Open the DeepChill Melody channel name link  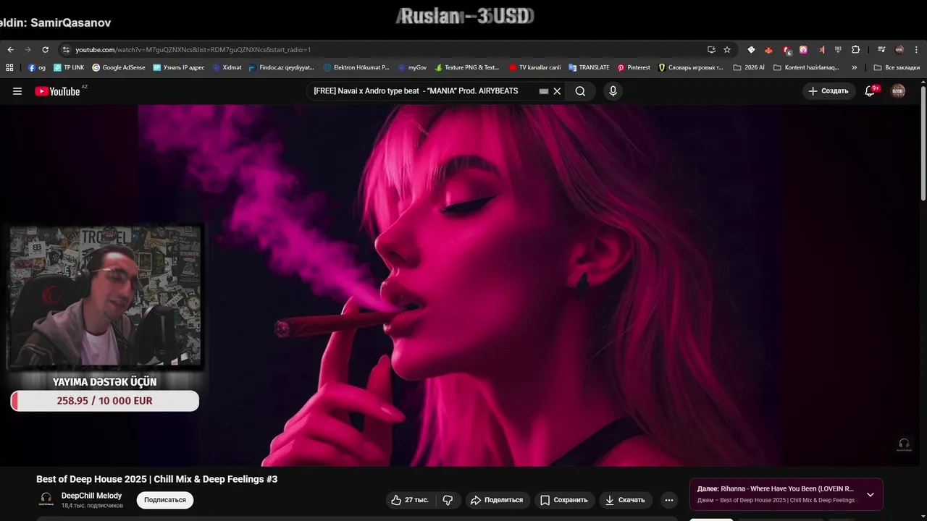(91, 496)
